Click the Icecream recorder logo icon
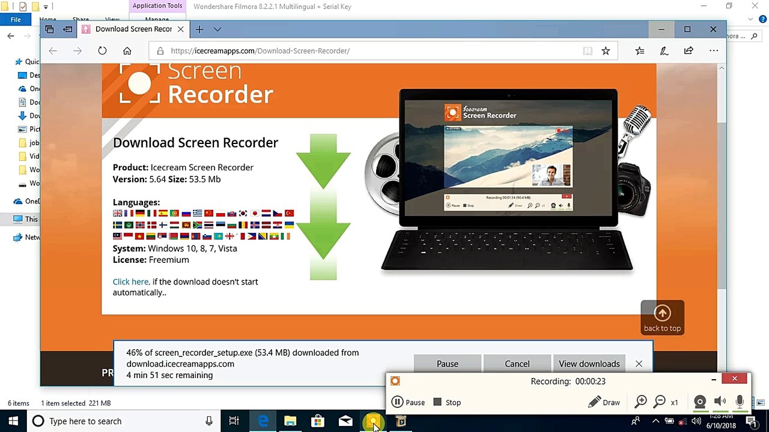This screenshot has height=432, width=769. point(395,381)
